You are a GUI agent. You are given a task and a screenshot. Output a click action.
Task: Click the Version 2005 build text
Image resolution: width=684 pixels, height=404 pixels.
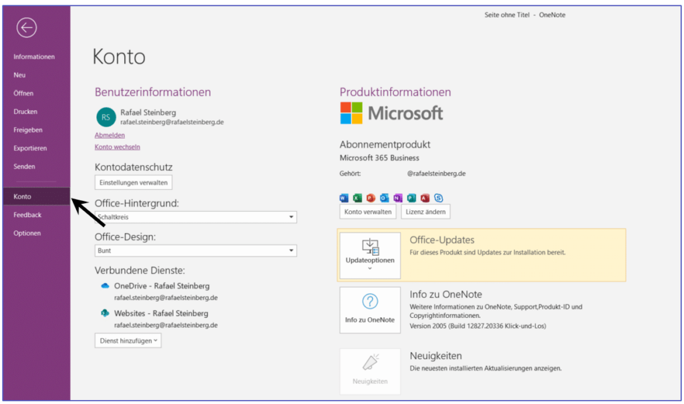click(x=478, y=326)
